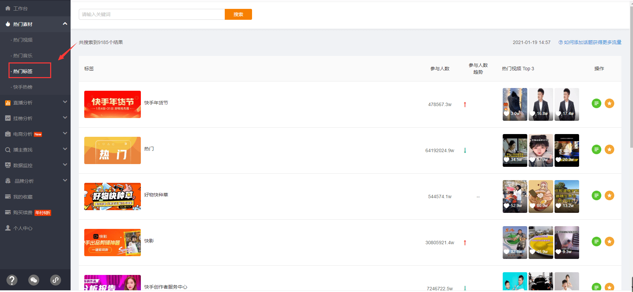Select 快手热榜 submenu item
Image resolution: width=633 pixels, height=292 pixels.
coord(23,87)
